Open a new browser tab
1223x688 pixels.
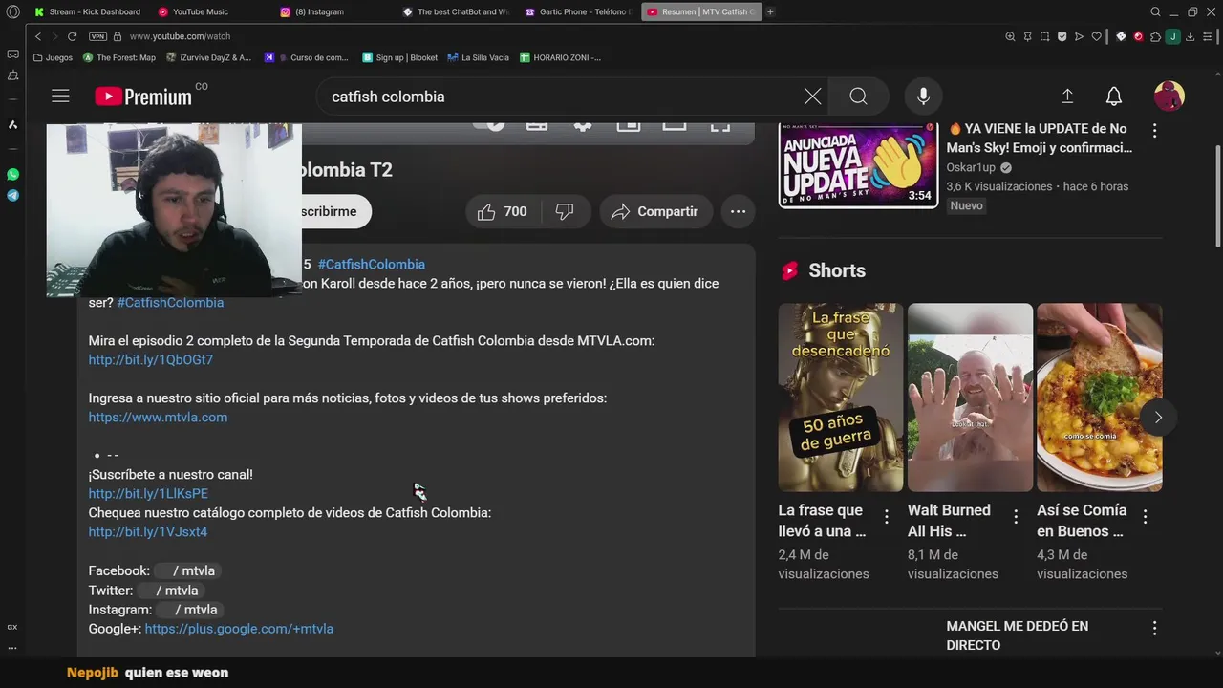click(x=770, y=11)
